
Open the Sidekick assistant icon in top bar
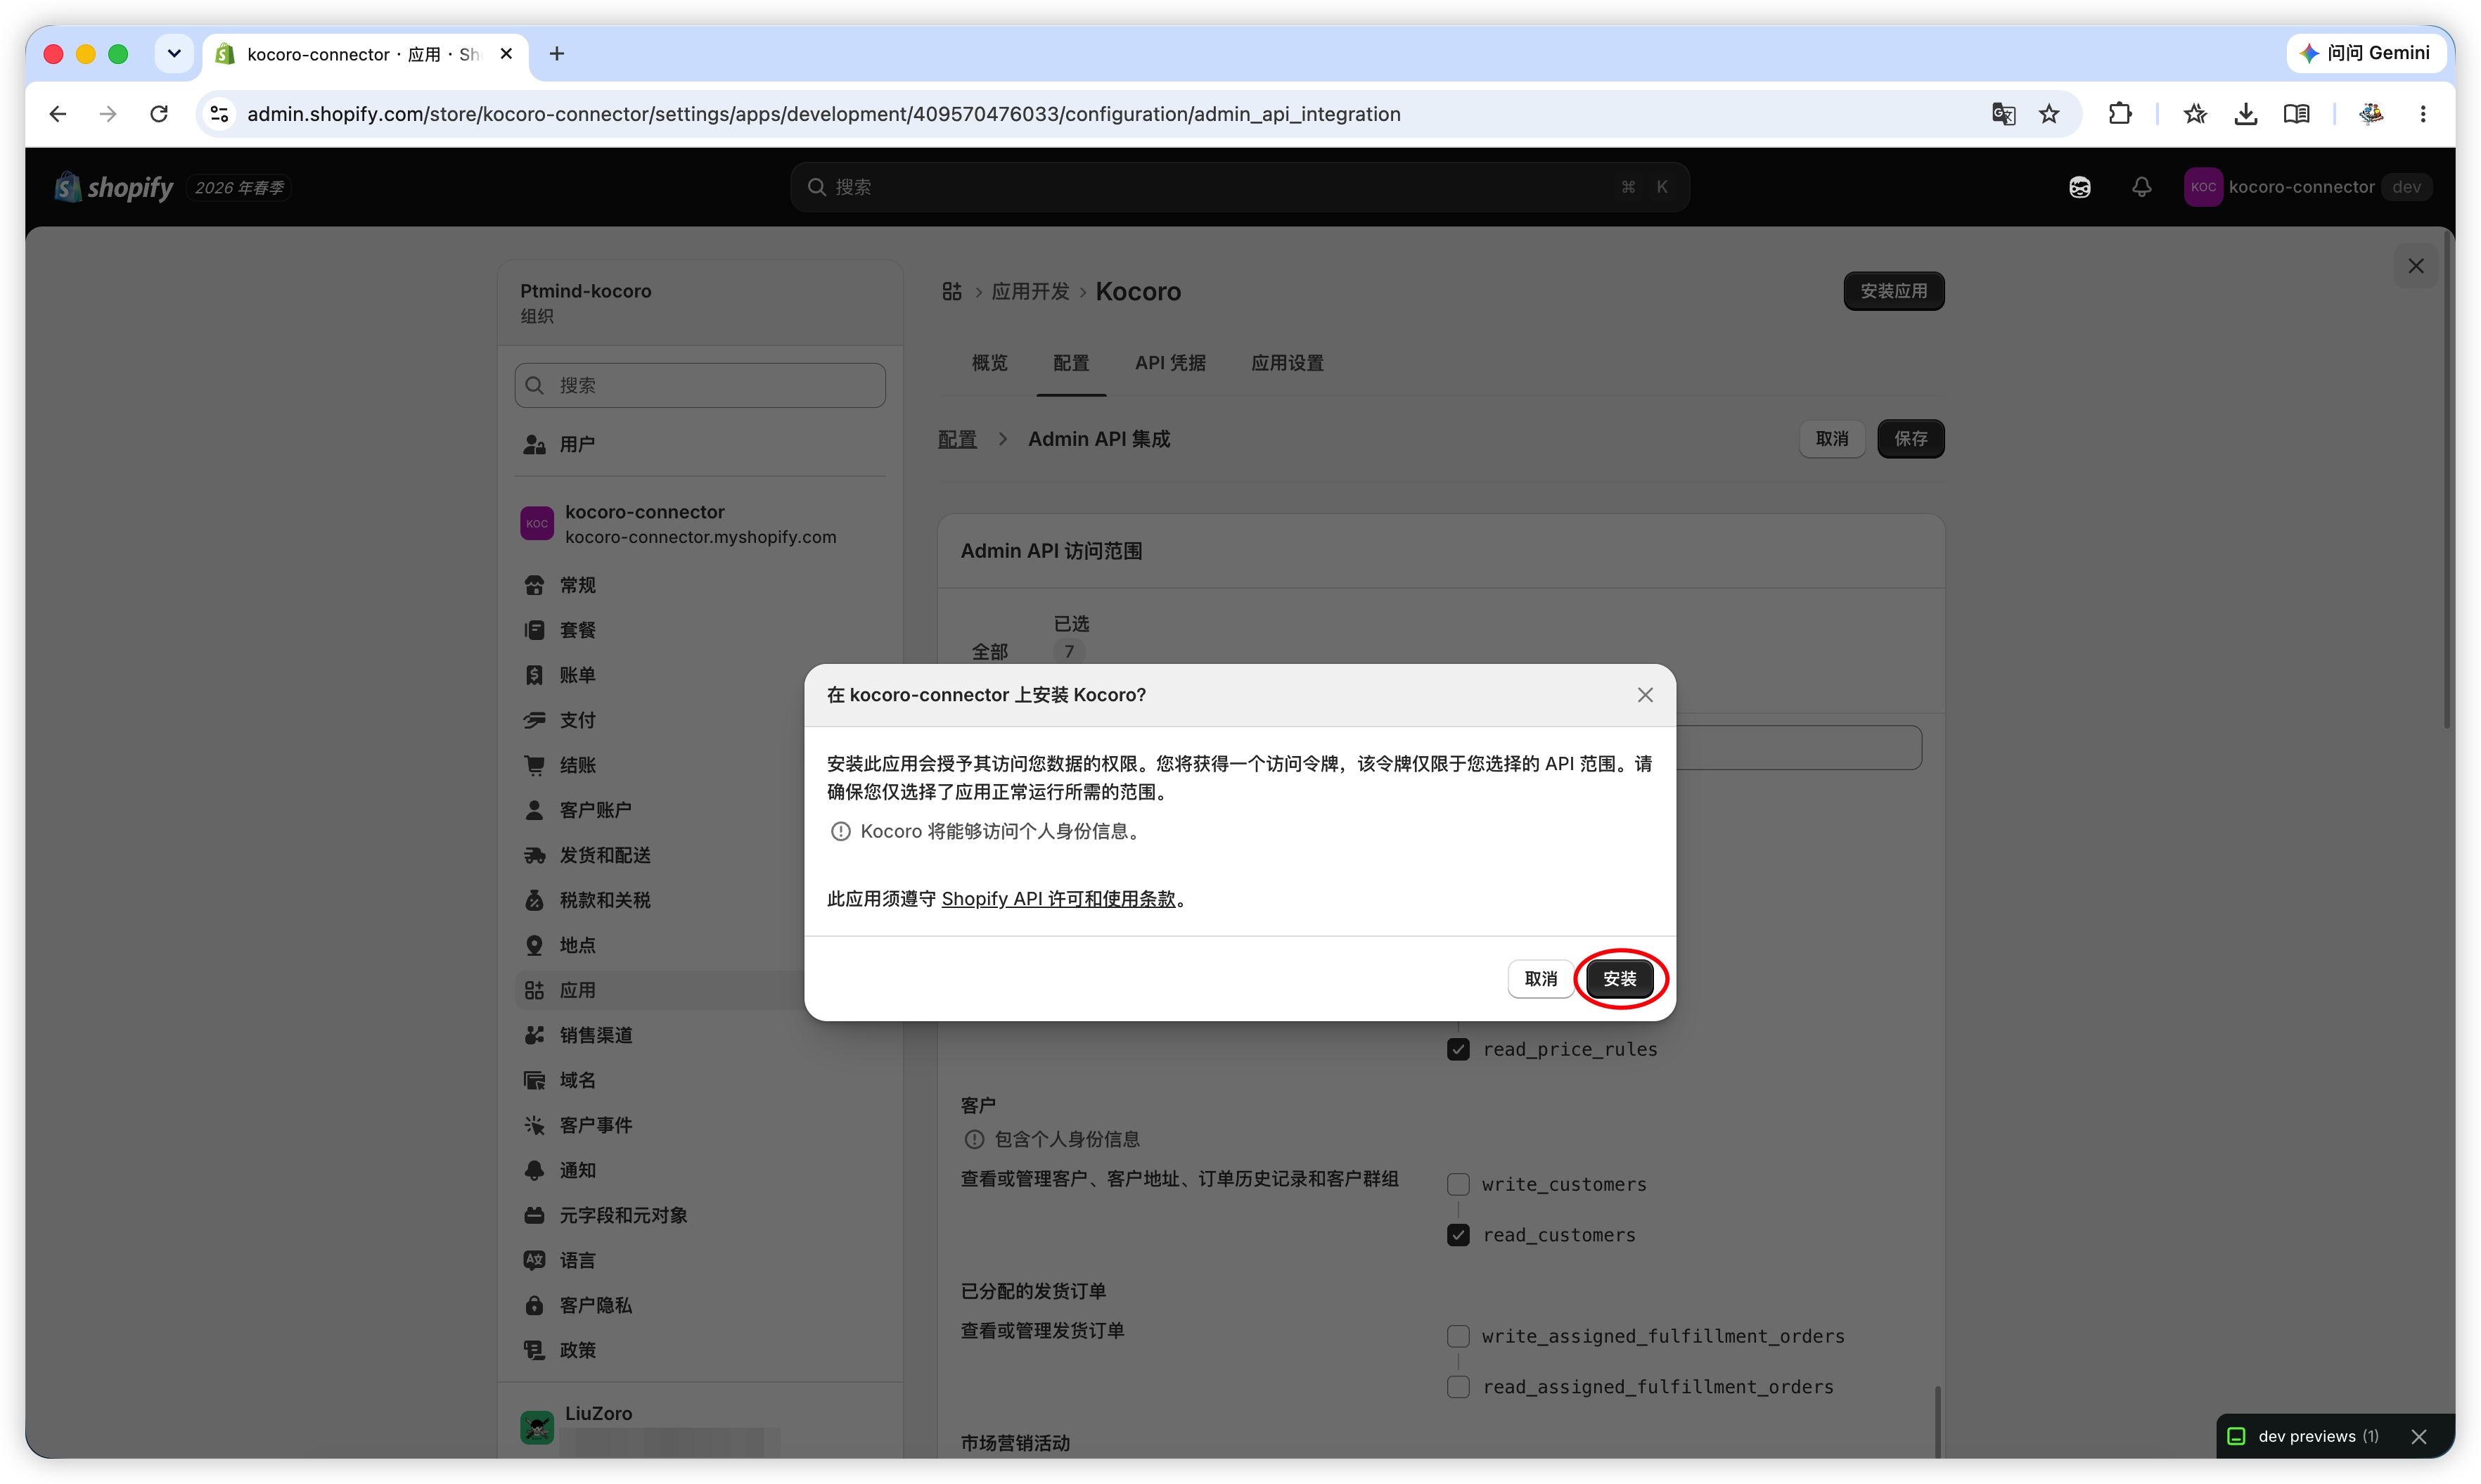click(2079, 187)
